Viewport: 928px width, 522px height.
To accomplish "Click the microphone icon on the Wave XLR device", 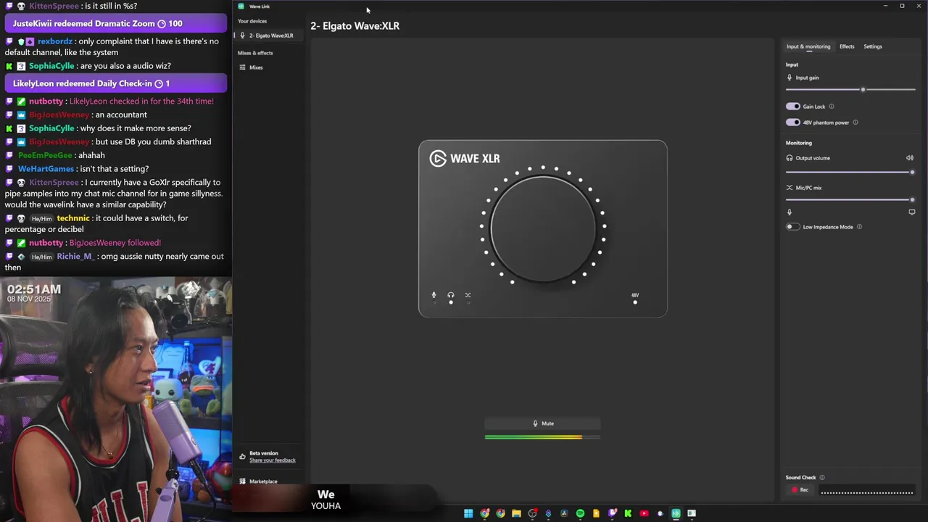I will (x=434, y=295).
